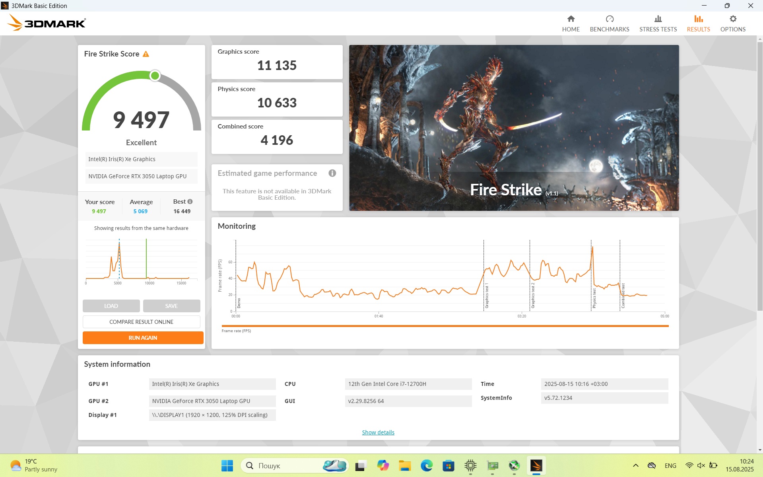The image size is (763, 477).
Task: Open the clock and date panel
Action: (740, 465)
